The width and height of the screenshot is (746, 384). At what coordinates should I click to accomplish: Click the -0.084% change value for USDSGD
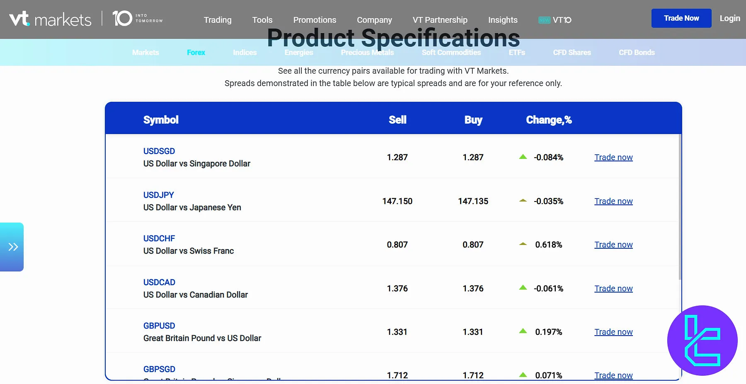[549, 157]
